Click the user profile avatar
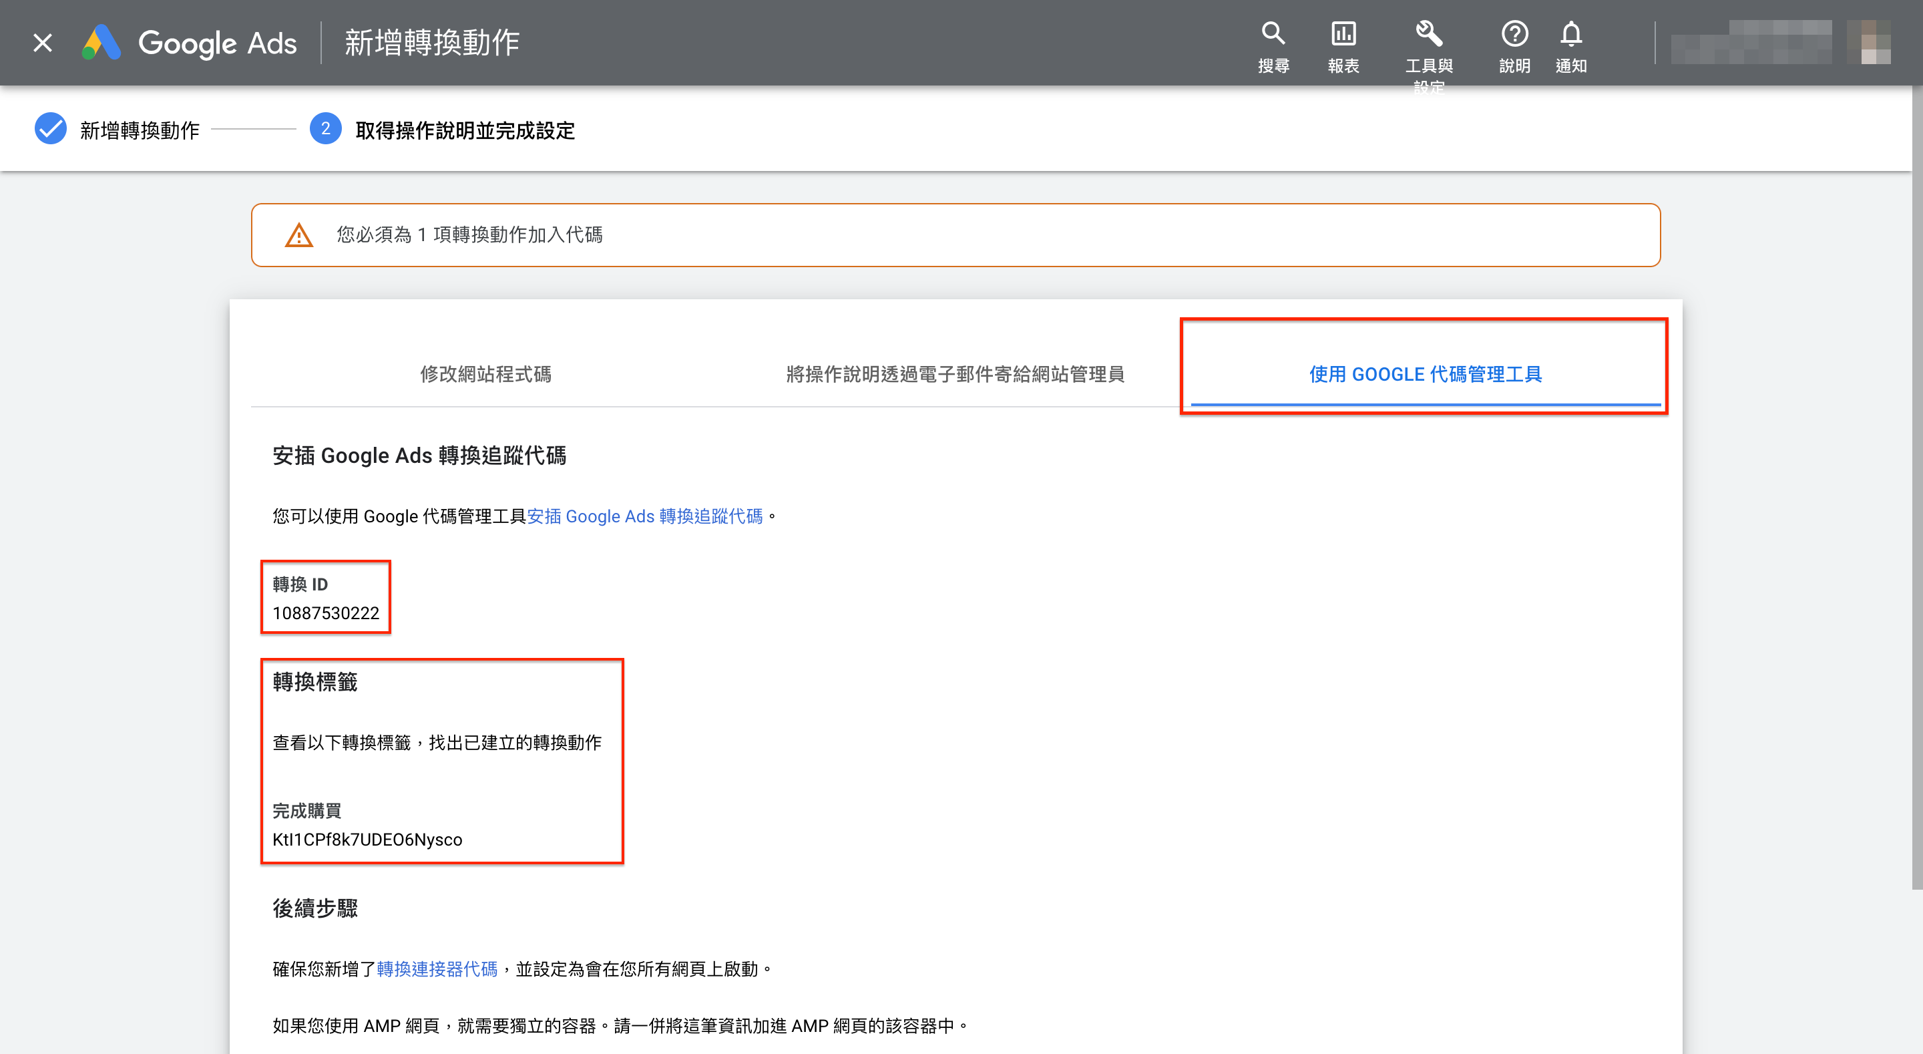 (x=1868, y=43)
